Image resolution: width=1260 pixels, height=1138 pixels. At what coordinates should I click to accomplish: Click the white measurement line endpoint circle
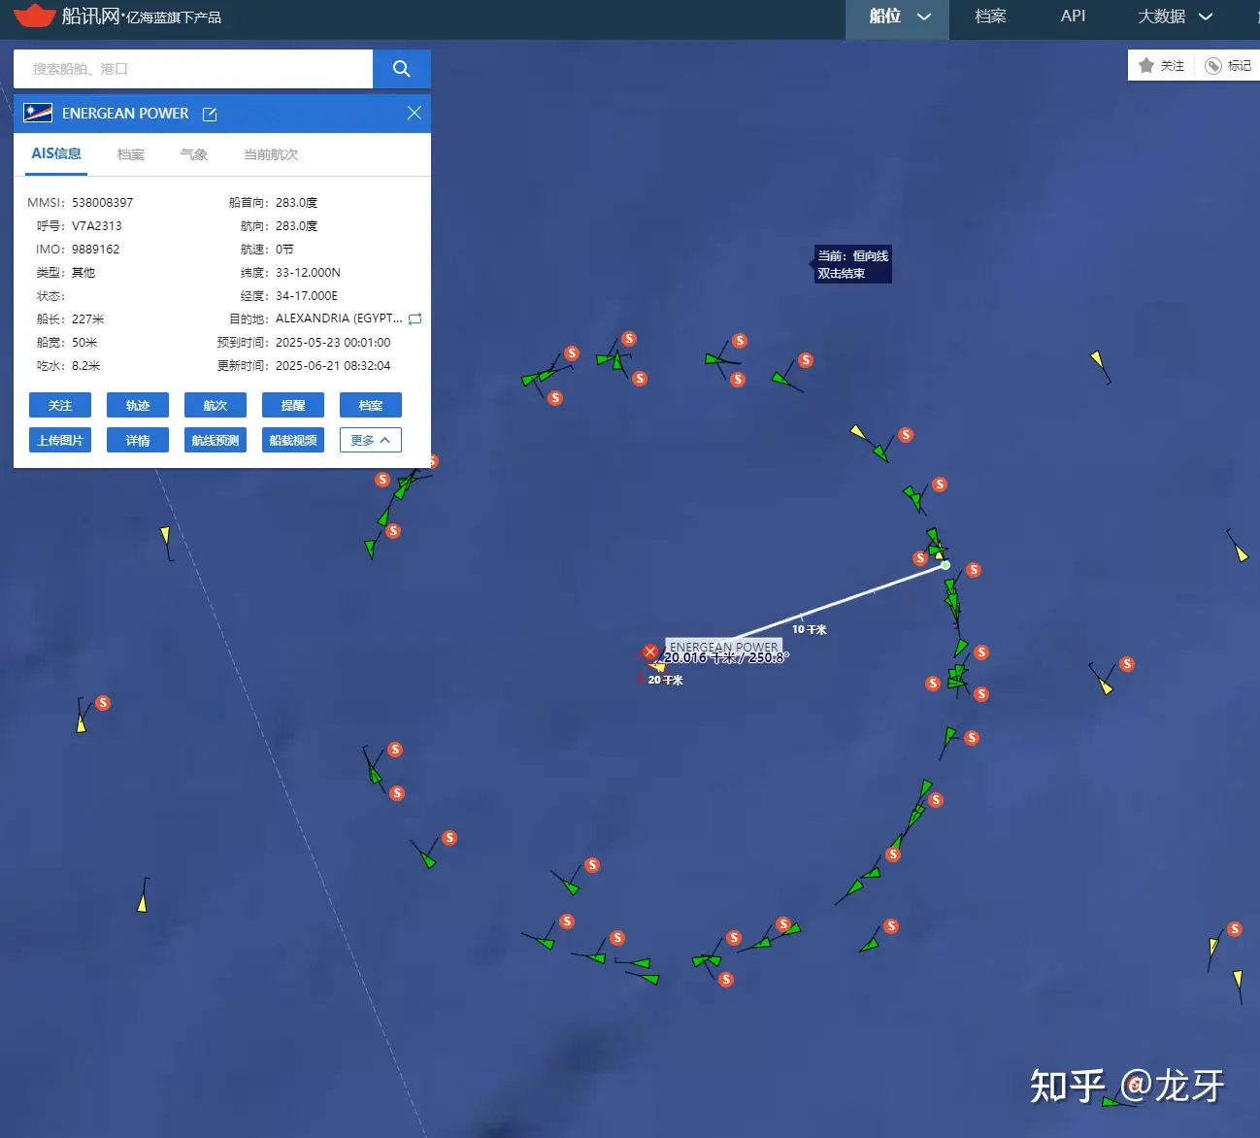click(945, 565)
